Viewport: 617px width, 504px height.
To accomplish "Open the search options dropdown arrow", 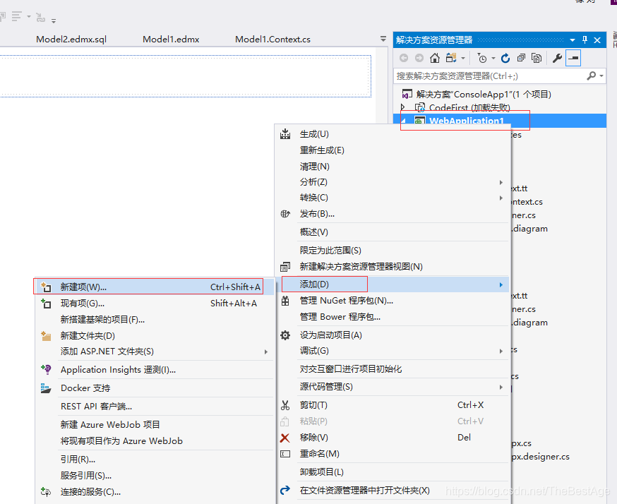I will (x=601, y=76).
